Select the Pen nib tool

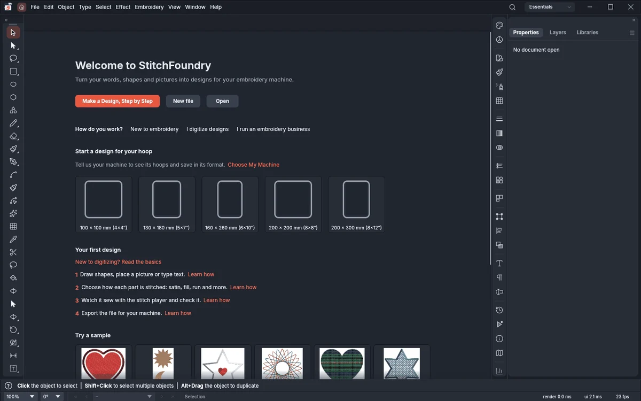(x=13, y=162)
